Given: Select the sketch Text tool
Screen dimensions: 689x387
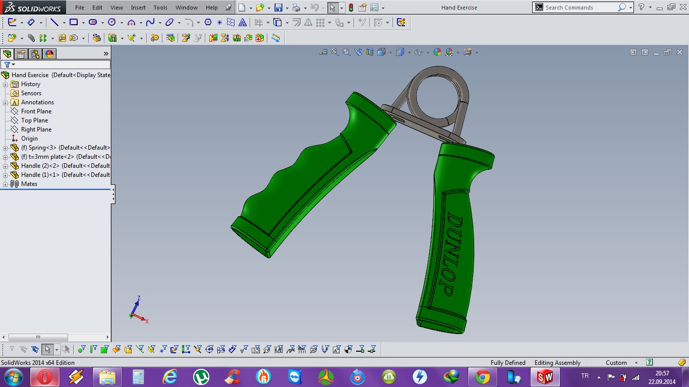Looking at the screenshot, I should coord(243,22).
